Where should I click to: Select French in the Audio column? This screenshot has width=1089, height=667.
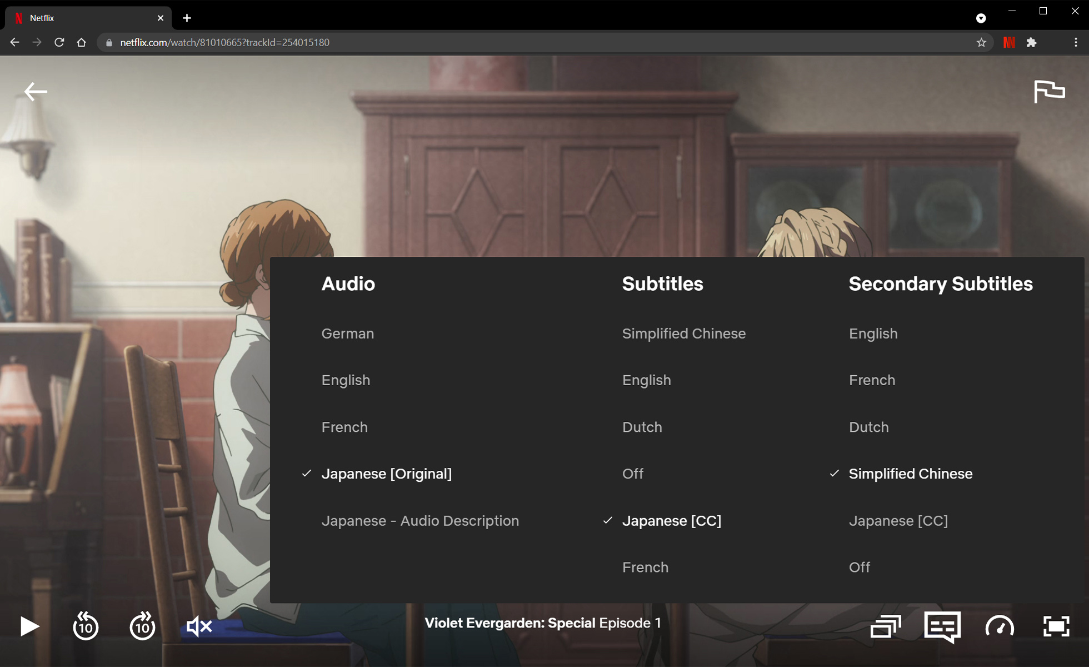tap(344, 427)
